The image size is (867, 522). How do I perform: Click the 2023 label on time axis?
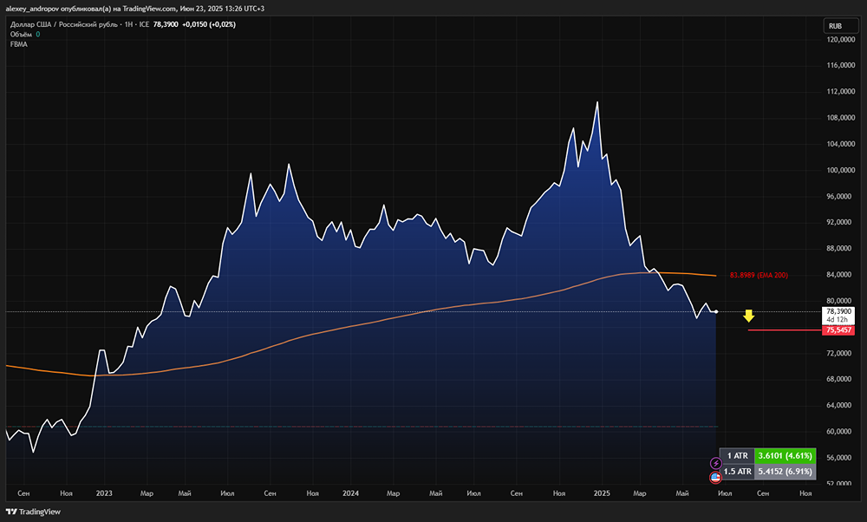(x=103, y=493)
